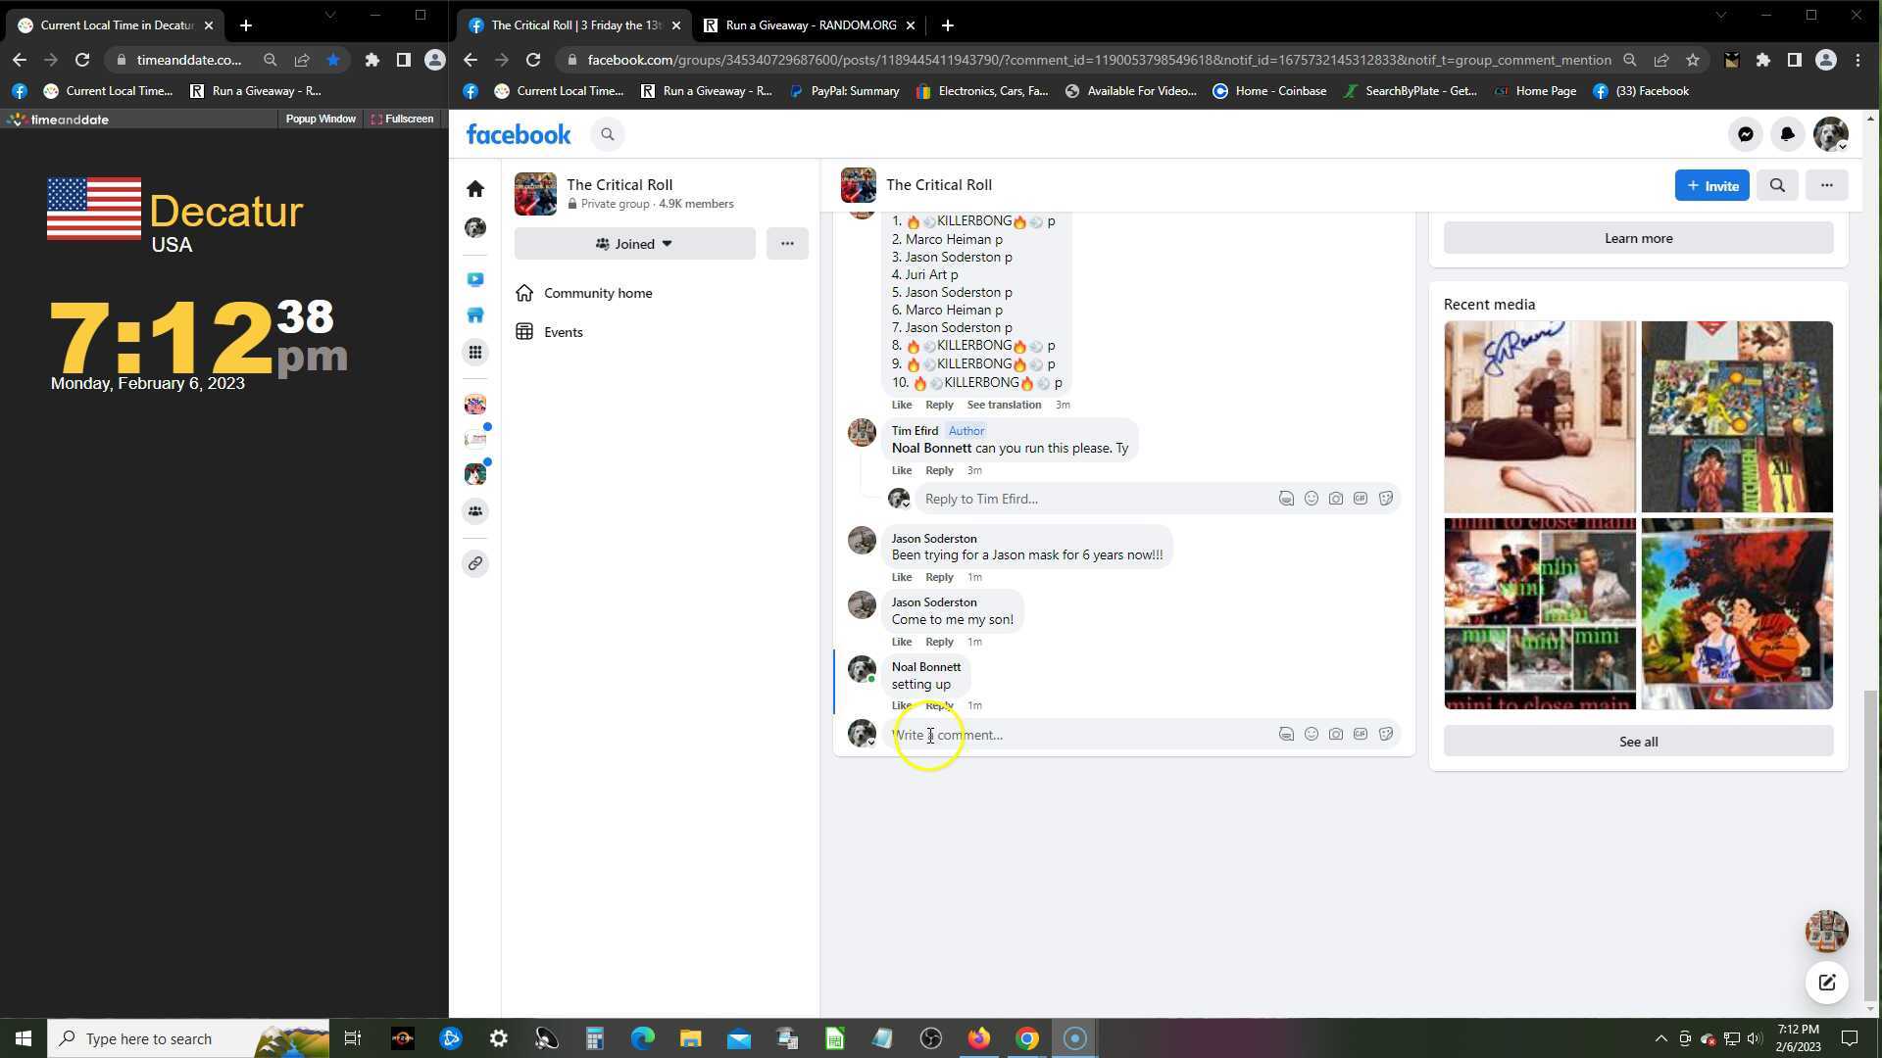1882x1058 pixels.
Task: Insert a GIF into comment box
Action: [1361, 735]
